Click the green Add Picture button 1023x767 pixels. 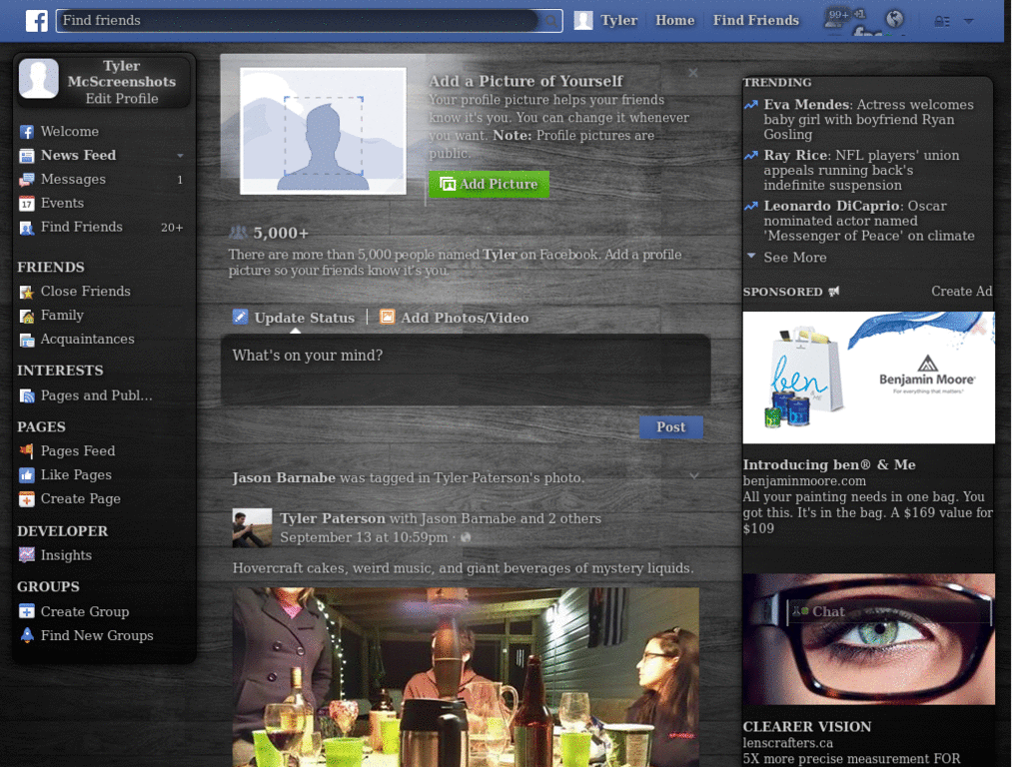[x=488, y=185]
